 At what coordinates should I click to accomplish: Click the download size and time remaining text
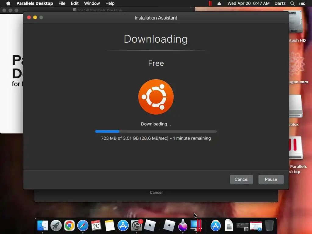point(156,138)
